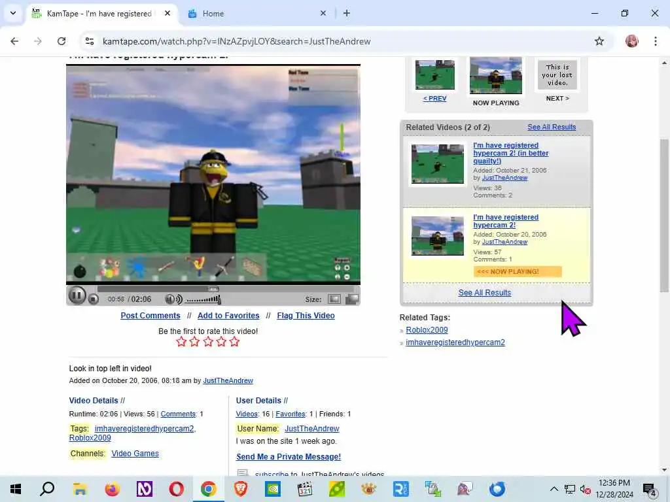
Task: Reload the page with the refresh icon
Action: [62, 41]
